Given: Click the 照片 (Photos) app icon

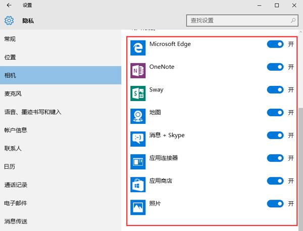Looking at the screenshot, I should coord(137,206).
